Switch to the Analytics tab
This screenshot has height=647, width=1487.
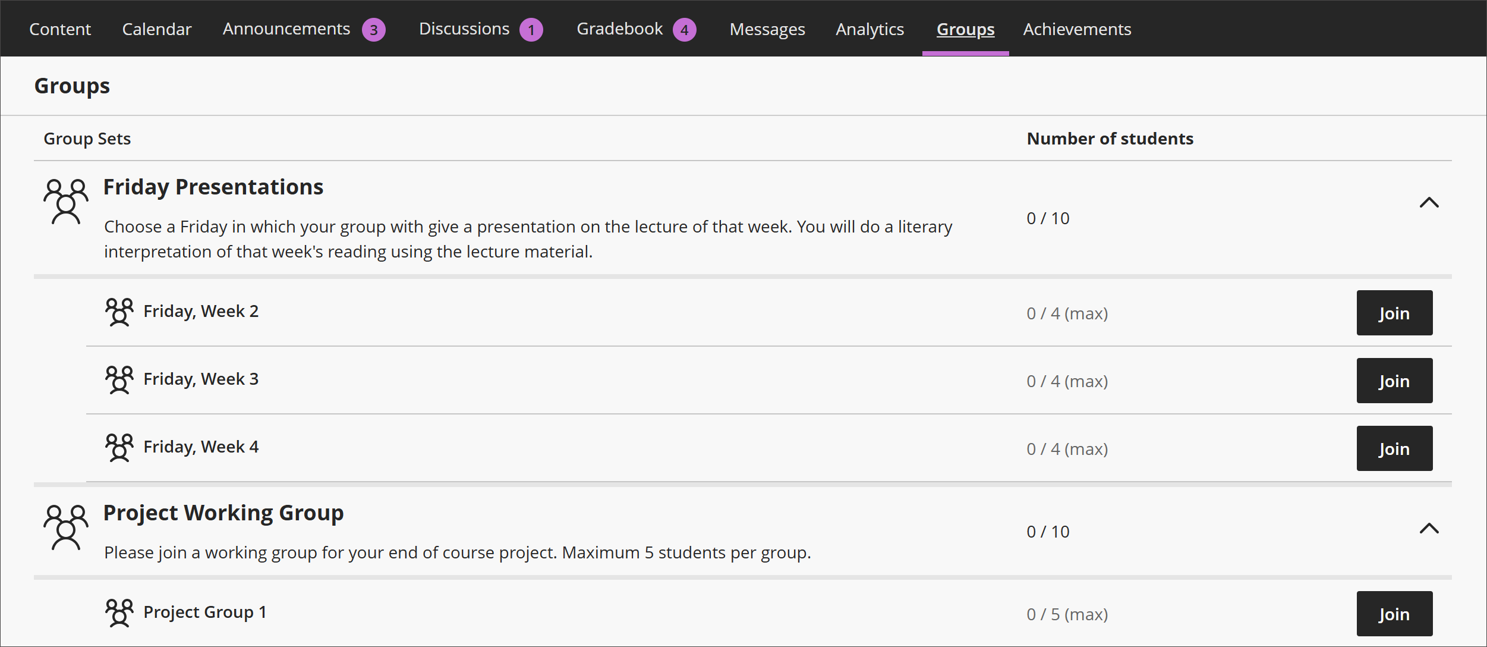coord(869,29)
